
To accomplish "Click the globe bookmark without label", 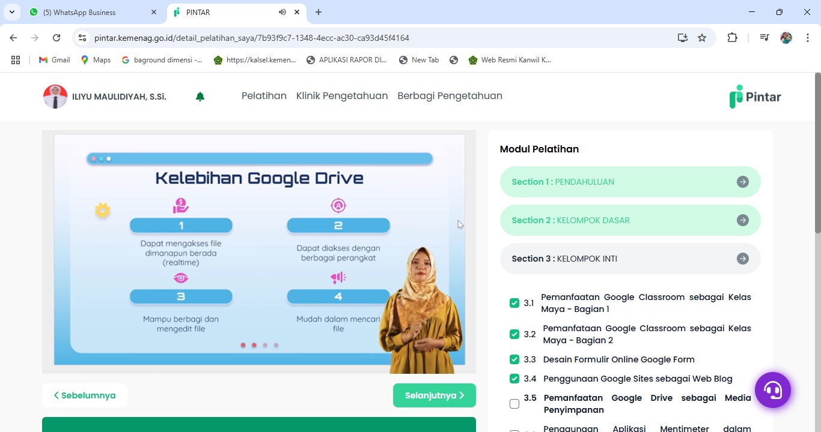I will (x=454, y=60).
